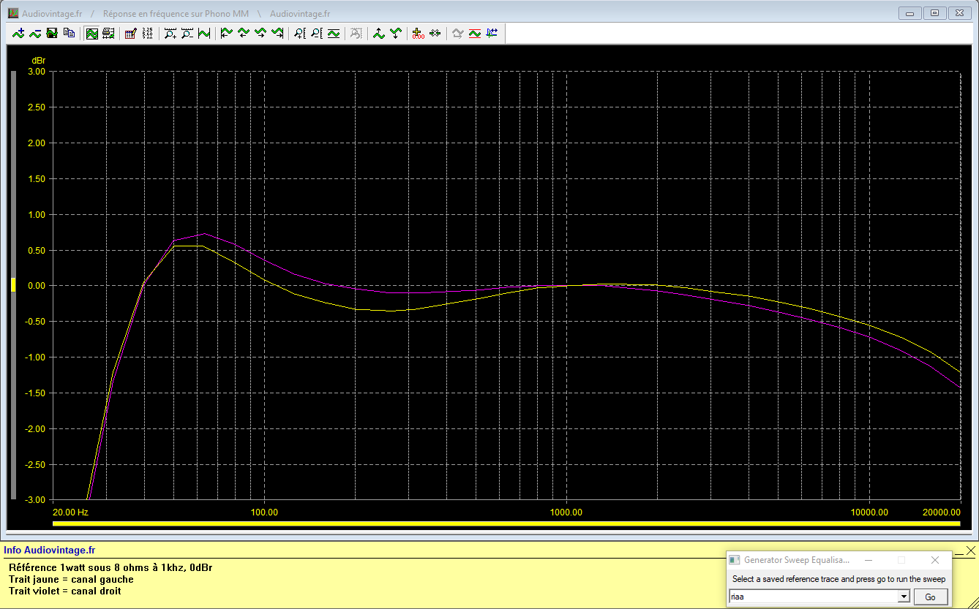Viewport: 979px width, 609px height.
Task: Click the red line trace icon
Action: point(475,33)
